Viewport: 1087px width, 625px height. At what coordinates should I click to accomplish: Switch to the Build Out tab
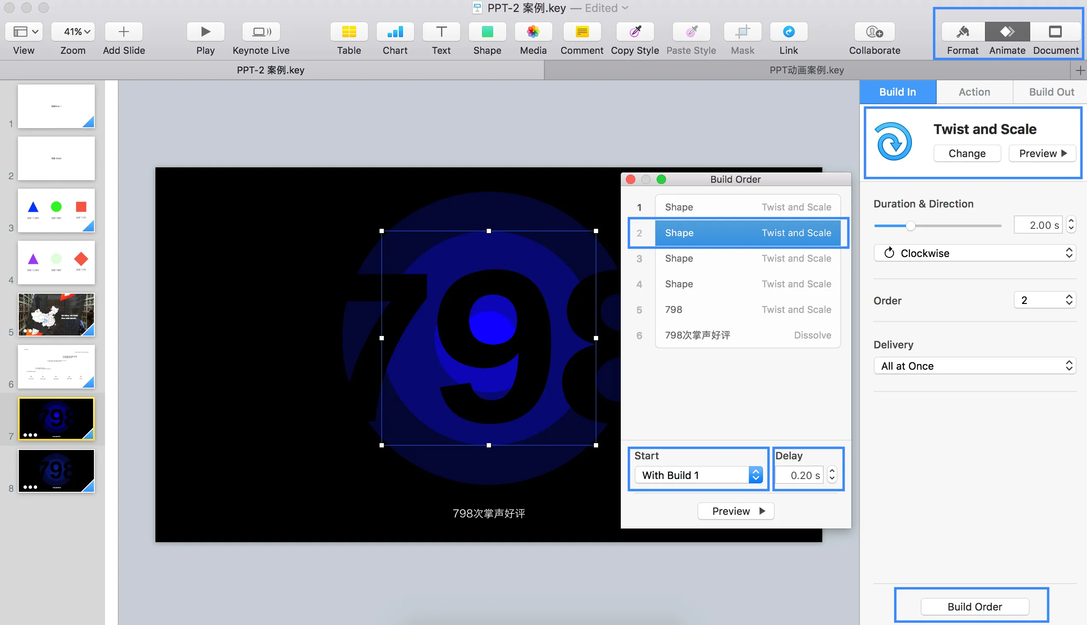1051,92
